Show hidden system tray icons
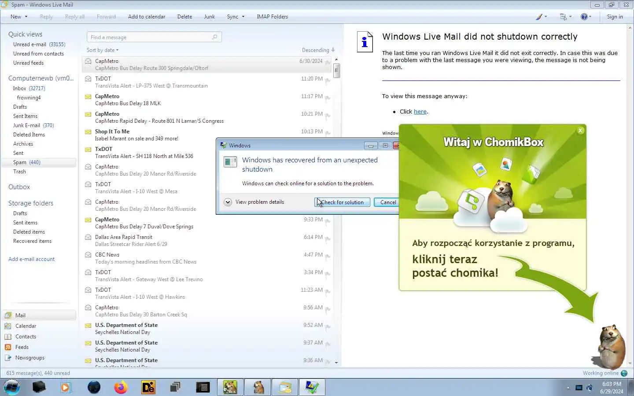 click(568, 388)
